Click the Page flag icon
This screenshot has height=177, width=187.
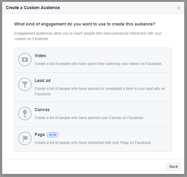(x=24, y=139)
